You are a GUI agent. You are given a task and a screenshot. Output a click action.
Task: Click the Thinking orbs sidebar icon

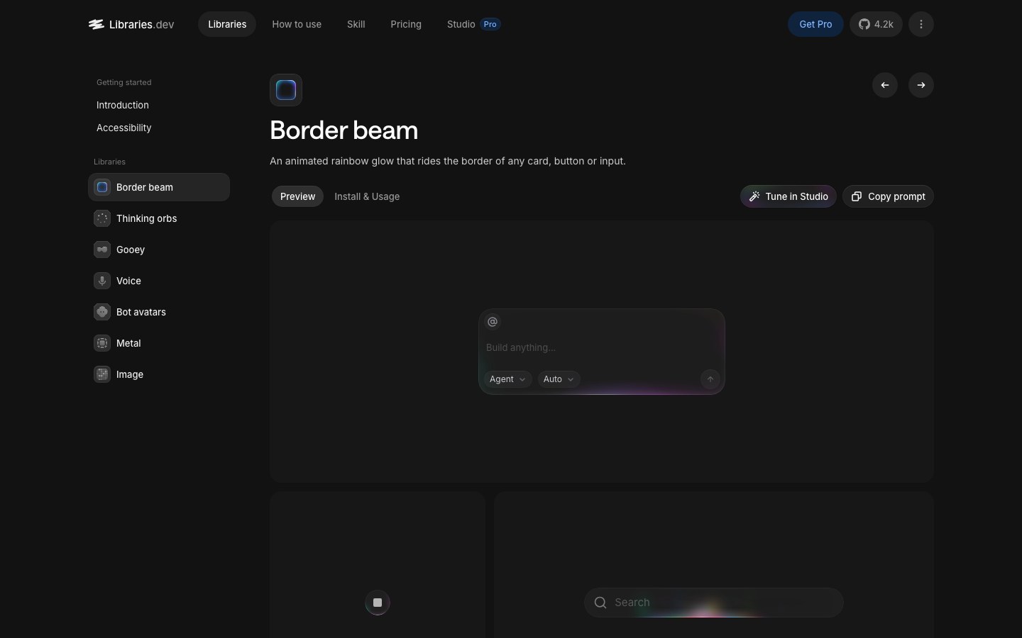(102, 218)
